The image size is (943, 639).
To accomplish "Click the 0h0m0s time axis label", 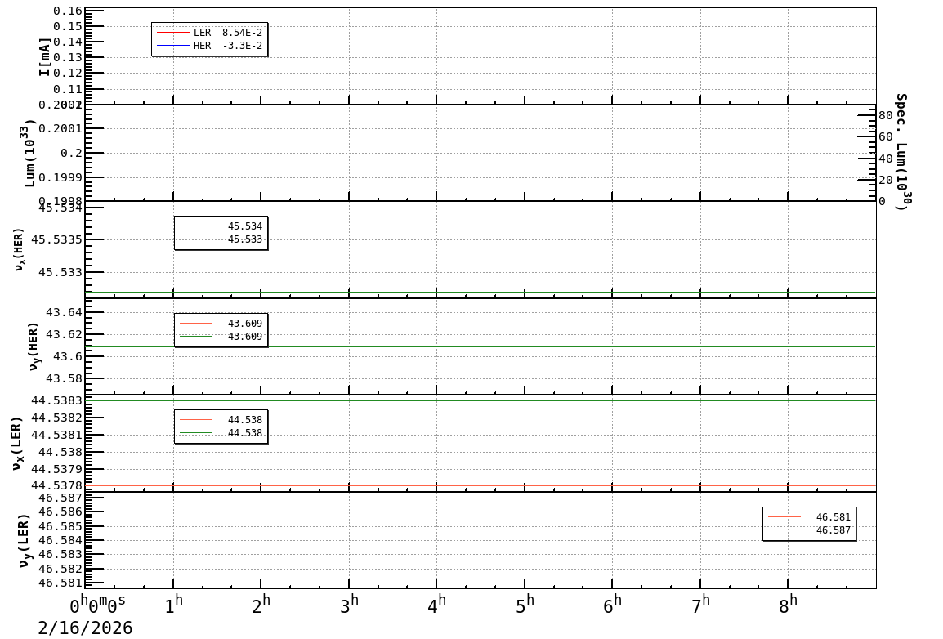I will pos(97,606).
